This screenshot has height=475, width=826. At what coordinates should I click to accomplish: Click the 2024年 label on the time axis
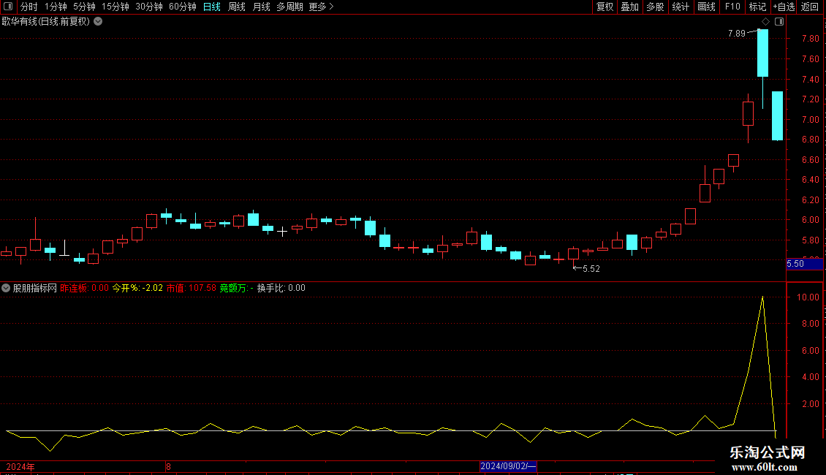pos(20,466)
